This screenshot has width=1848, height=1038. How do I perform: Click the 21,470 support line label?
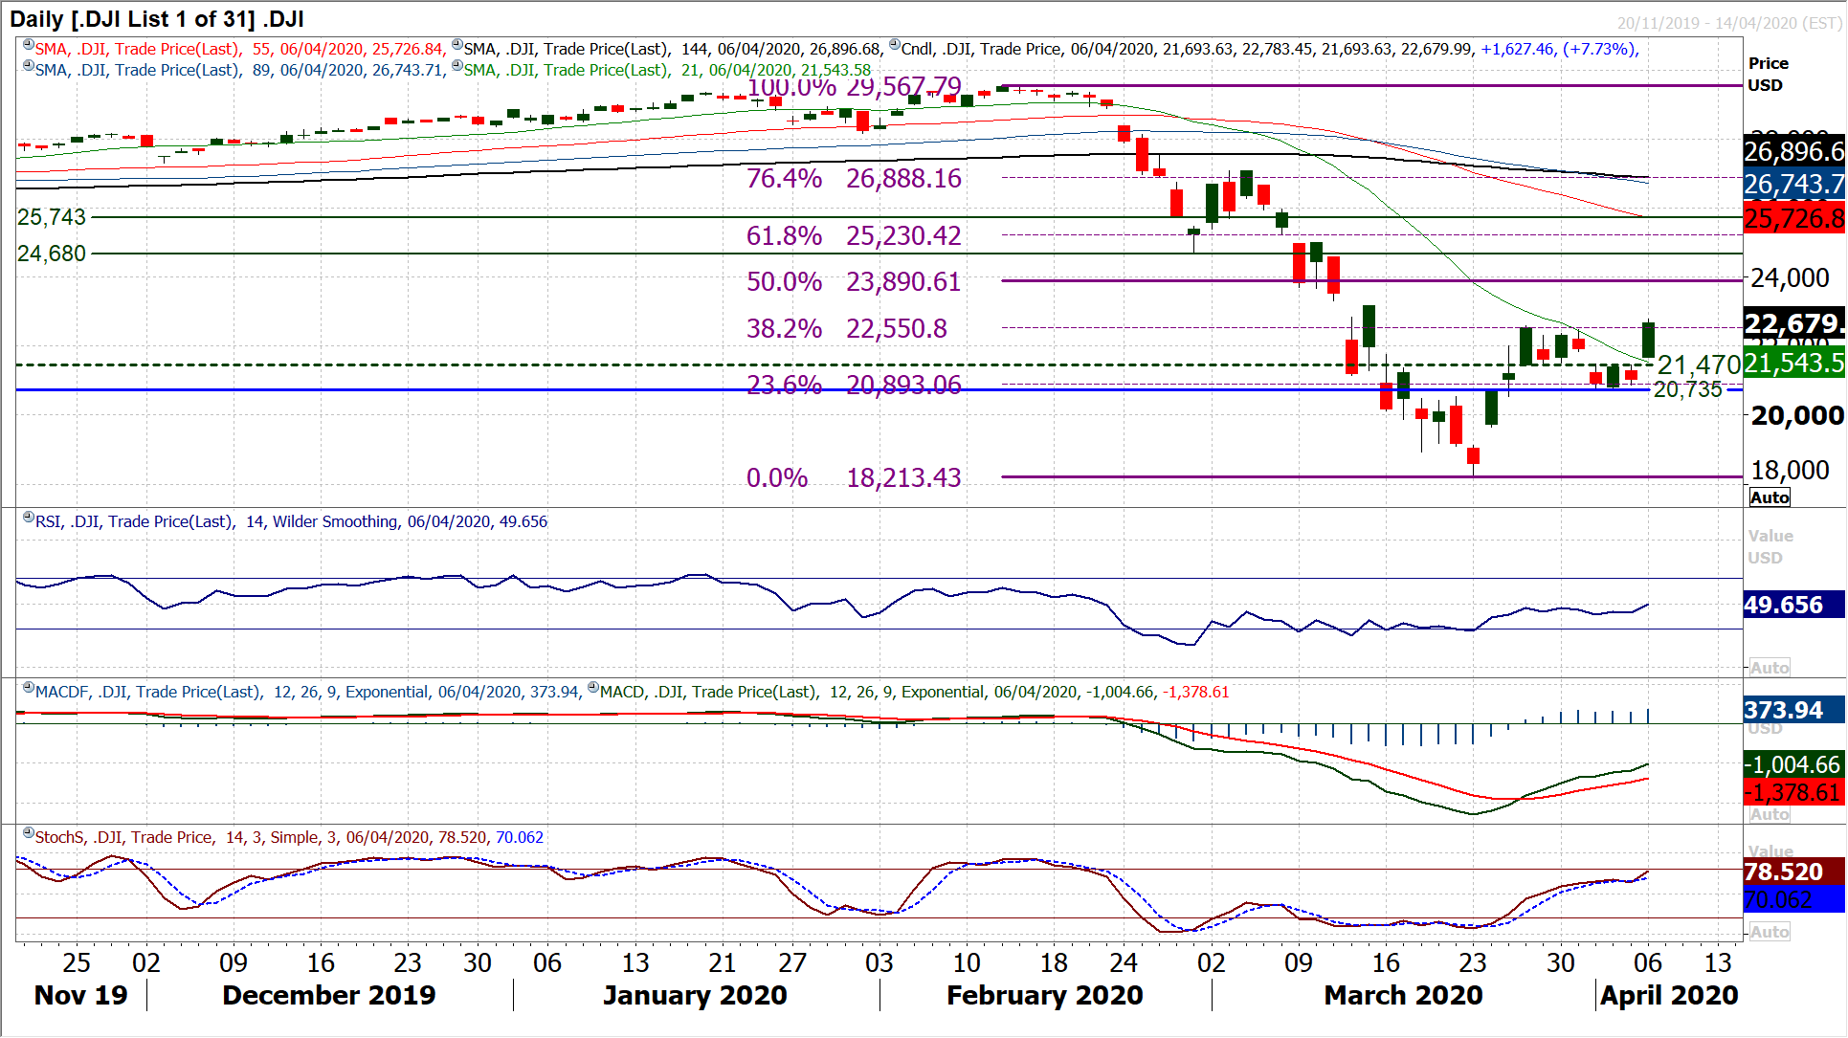[x=1699, y=364]
